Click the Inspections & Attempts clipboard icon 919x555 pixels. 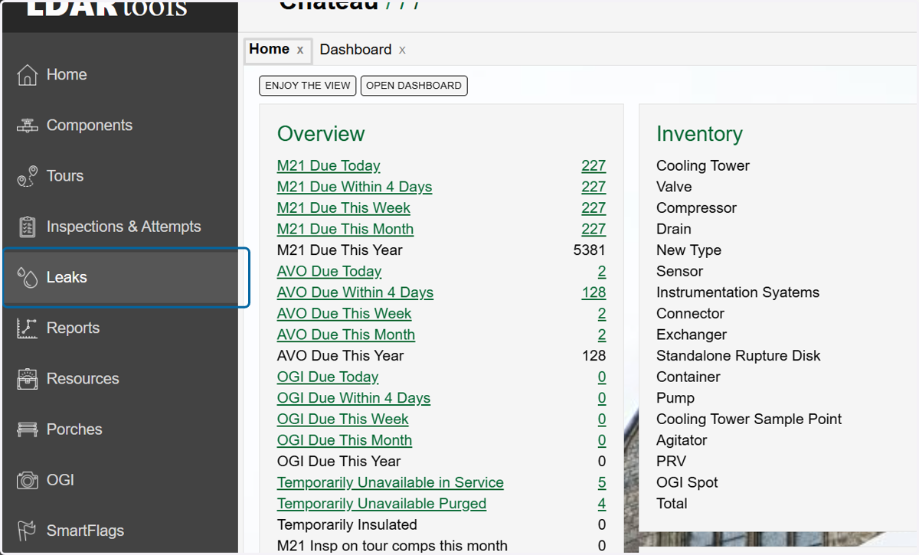[x=27, y=227]
